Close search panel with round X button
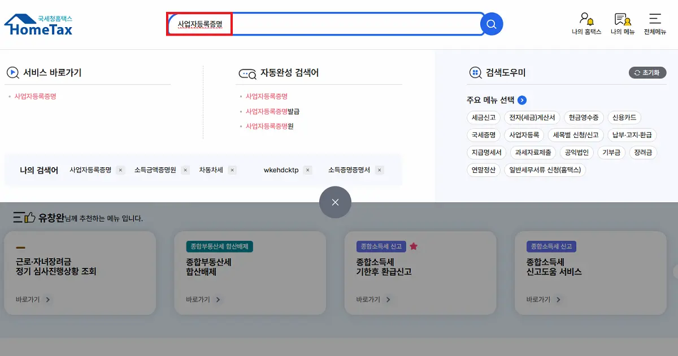This screenshot has width=678, height=356. [335, 202]
